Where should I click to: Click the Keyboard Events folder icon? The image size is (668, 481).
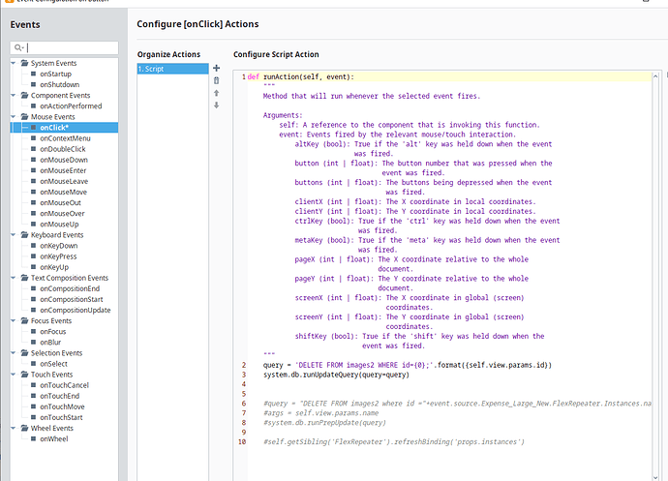[x=25, y=235]
